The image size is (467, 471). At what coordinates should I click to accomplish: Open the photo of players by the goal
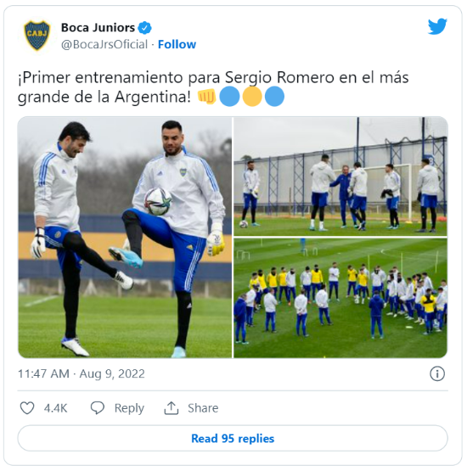340,177
